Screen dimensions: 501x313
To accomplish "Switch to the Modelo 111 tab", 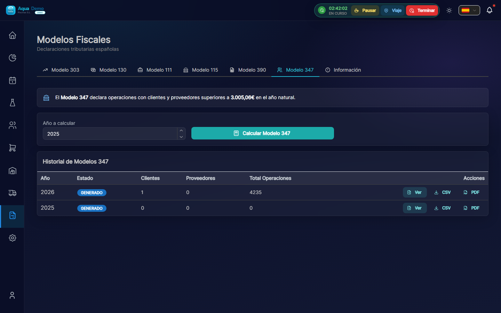I will point(155,70).
